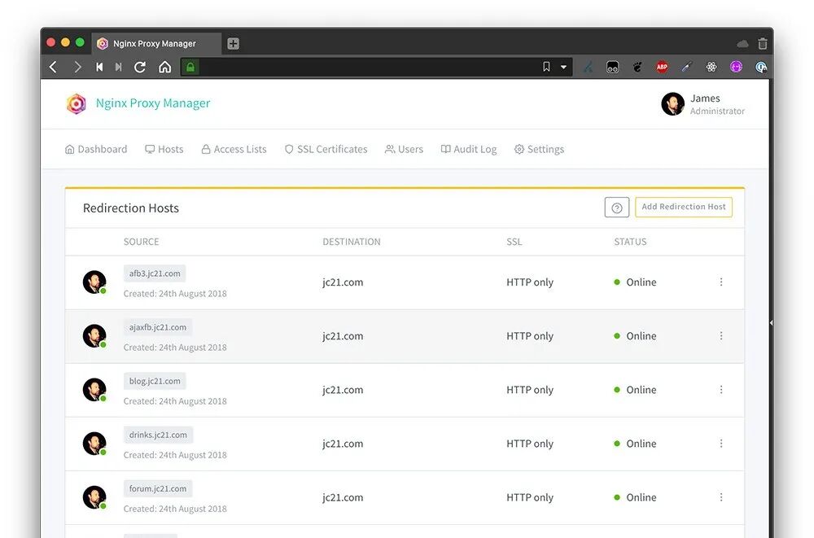Click HTTP only in ajaxfb.jc21.com row
Screen dimensions: 814x538
coord(530,336)
